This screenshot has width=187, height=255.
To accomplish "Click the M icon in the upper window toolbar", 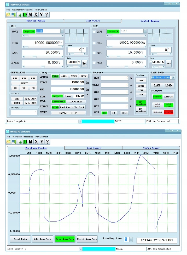I will click(30, 15).
